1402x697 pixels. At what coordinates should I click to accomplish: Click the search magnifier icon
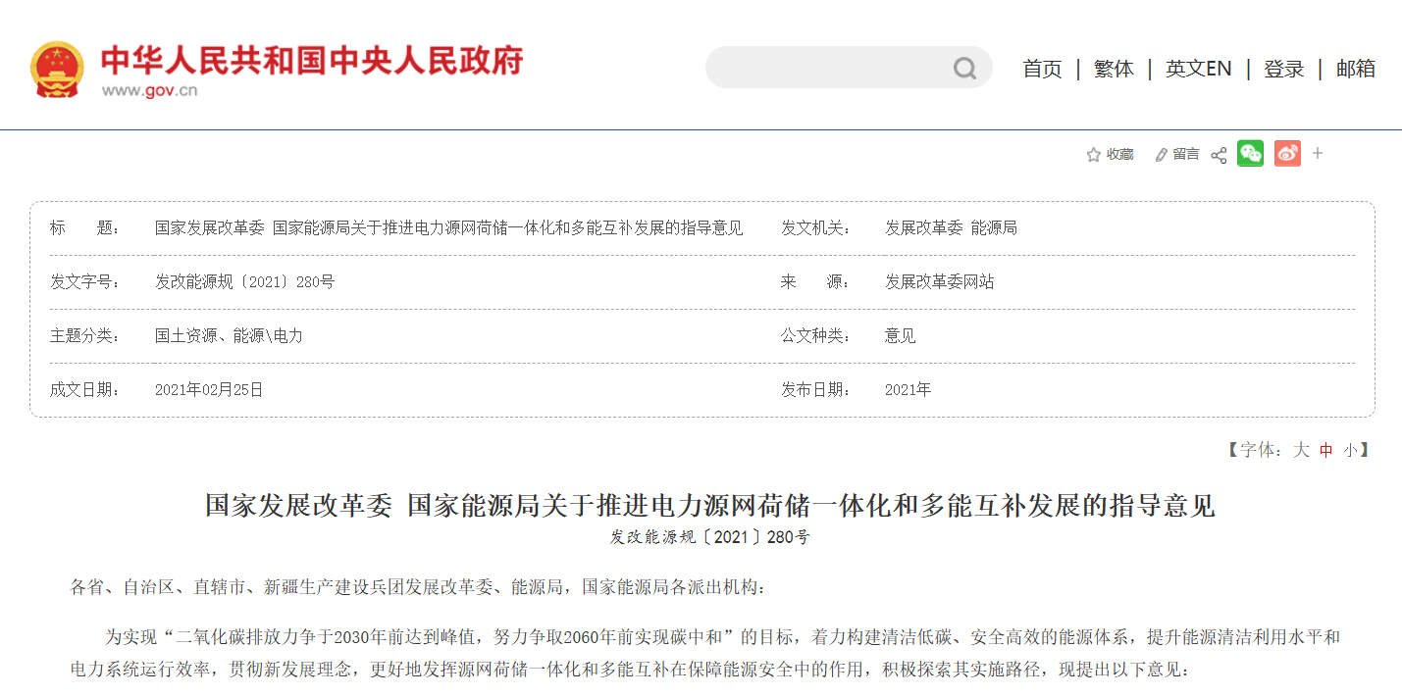(x=964, y=68)
